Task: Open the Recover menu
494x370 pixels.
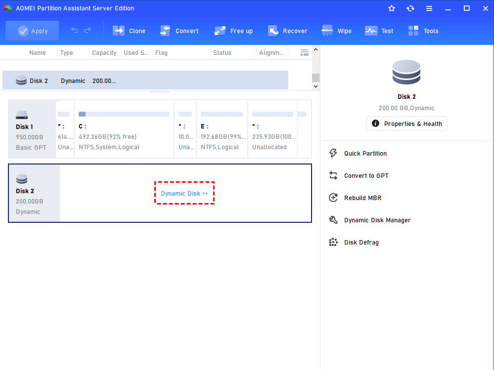Action: tap(288, 31)
